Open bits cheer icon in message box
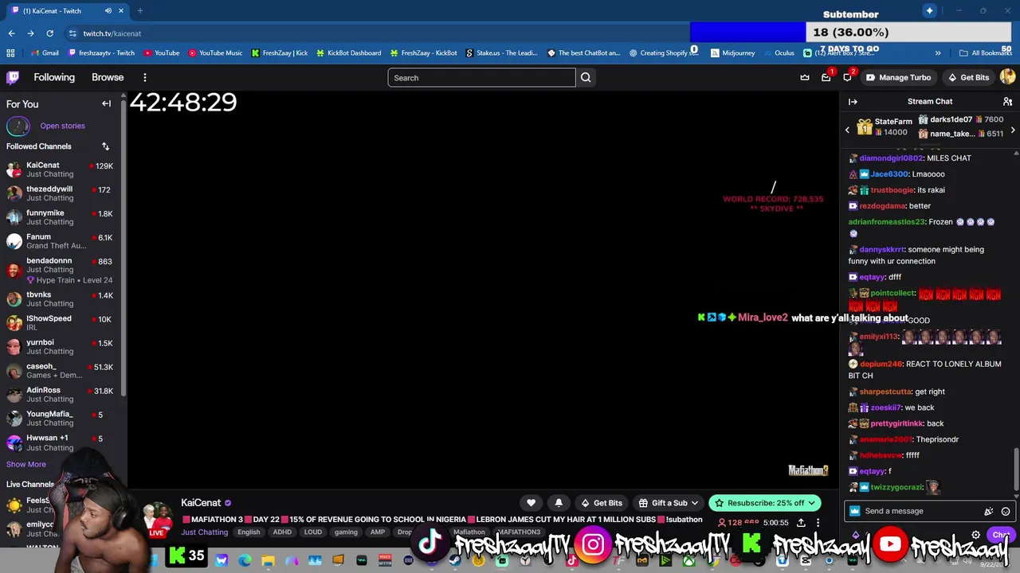 point(989,511)
